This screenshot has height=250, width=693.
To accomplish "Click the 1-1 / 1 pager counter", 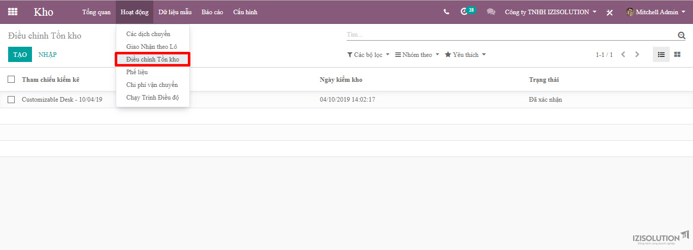I will coord(604,55).
